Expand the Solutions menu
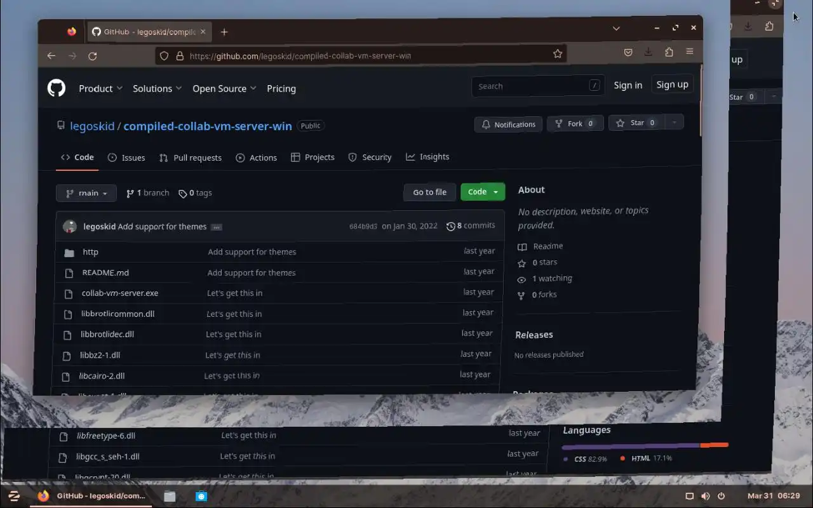The width and height of the screenshot is (813, 508). coord(157,88)
